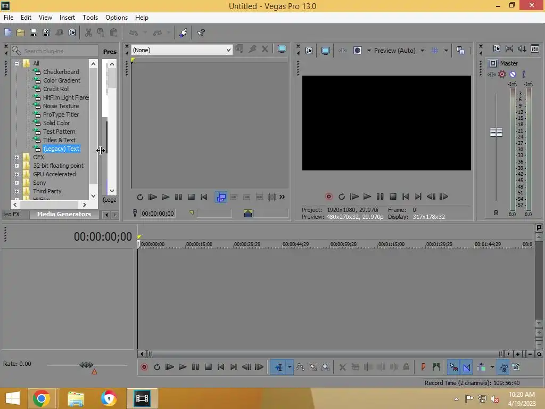This screenshot has width=545, height=409.
Task: Stop playback in the Trimmer window
Action: pyautogui.click(x=191, y=197)
